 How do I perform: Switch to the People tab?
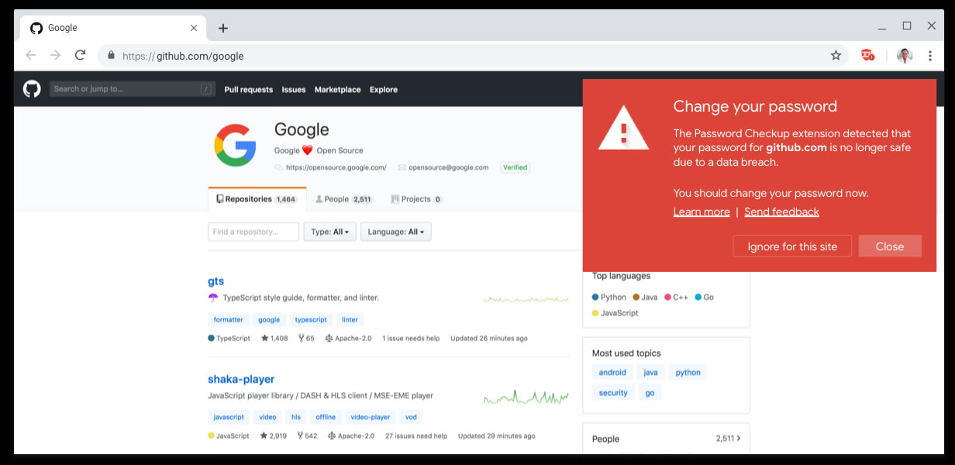(344, 199)
